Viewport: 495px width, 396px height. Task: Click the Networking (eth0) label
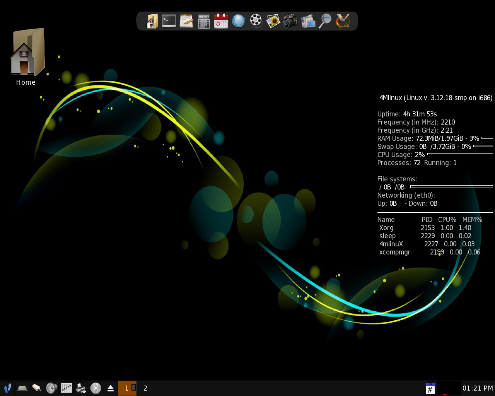406,195
